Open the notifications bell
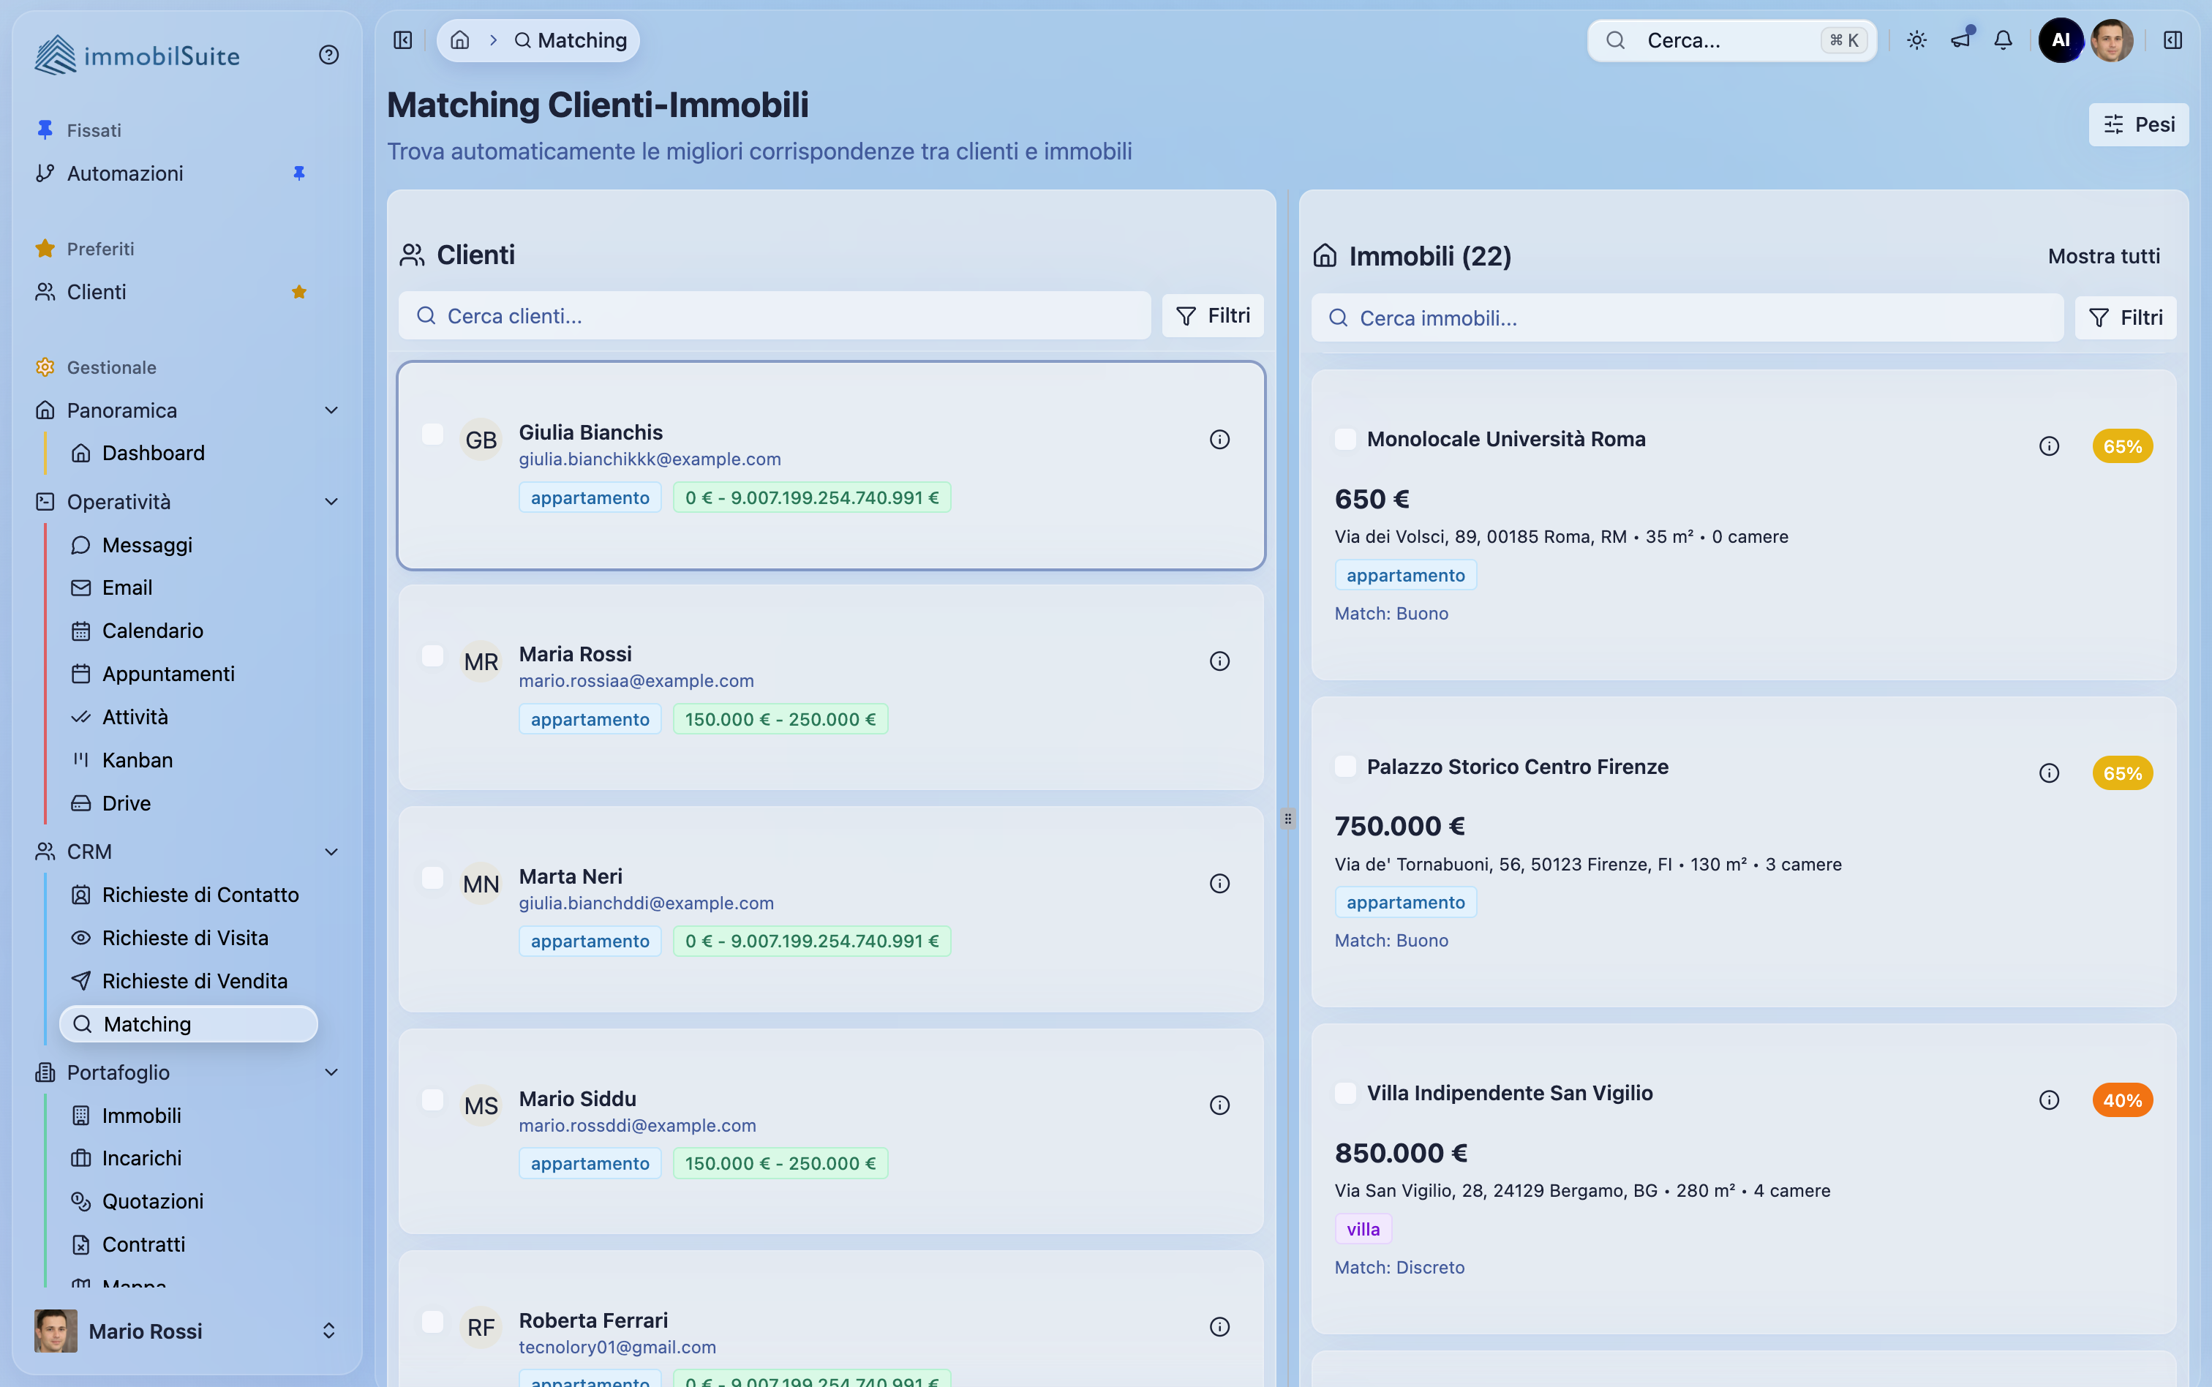Image resolution: width=2212 pixels, height=1387 pixels. (2003, 40)
